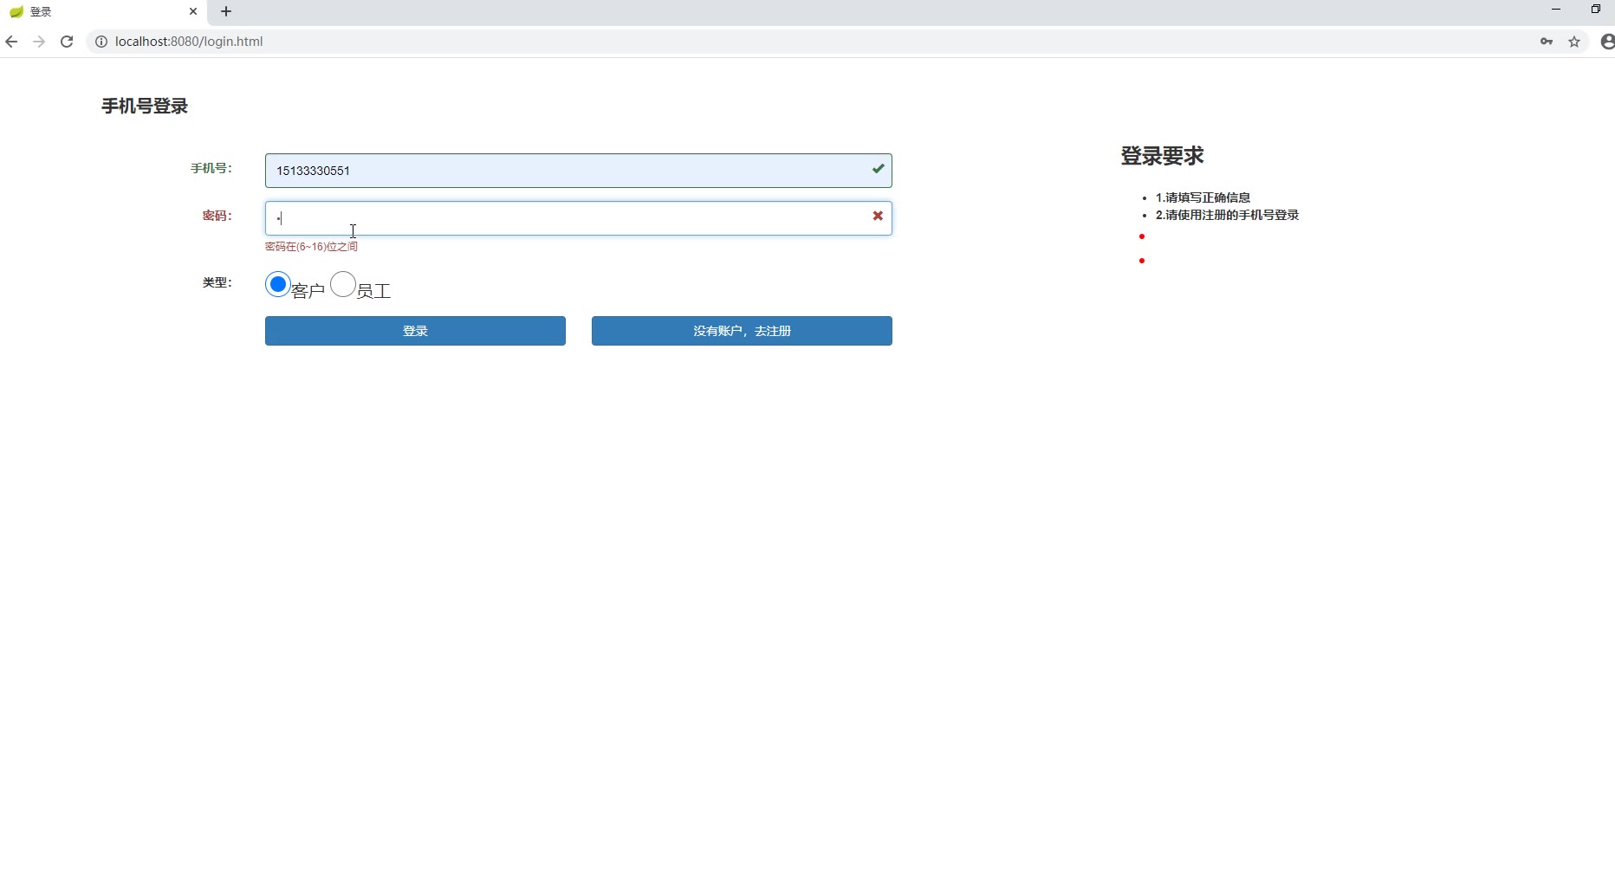Minimize the browser window
The image size is (1615, 880).
point(1556,10)
